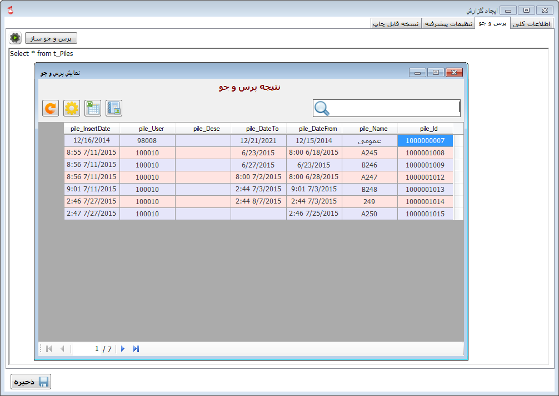The height and width of the screenshot is (396, 559).
Task: Switch to the اطلاعات کلی tab
Action: (532, 23)
